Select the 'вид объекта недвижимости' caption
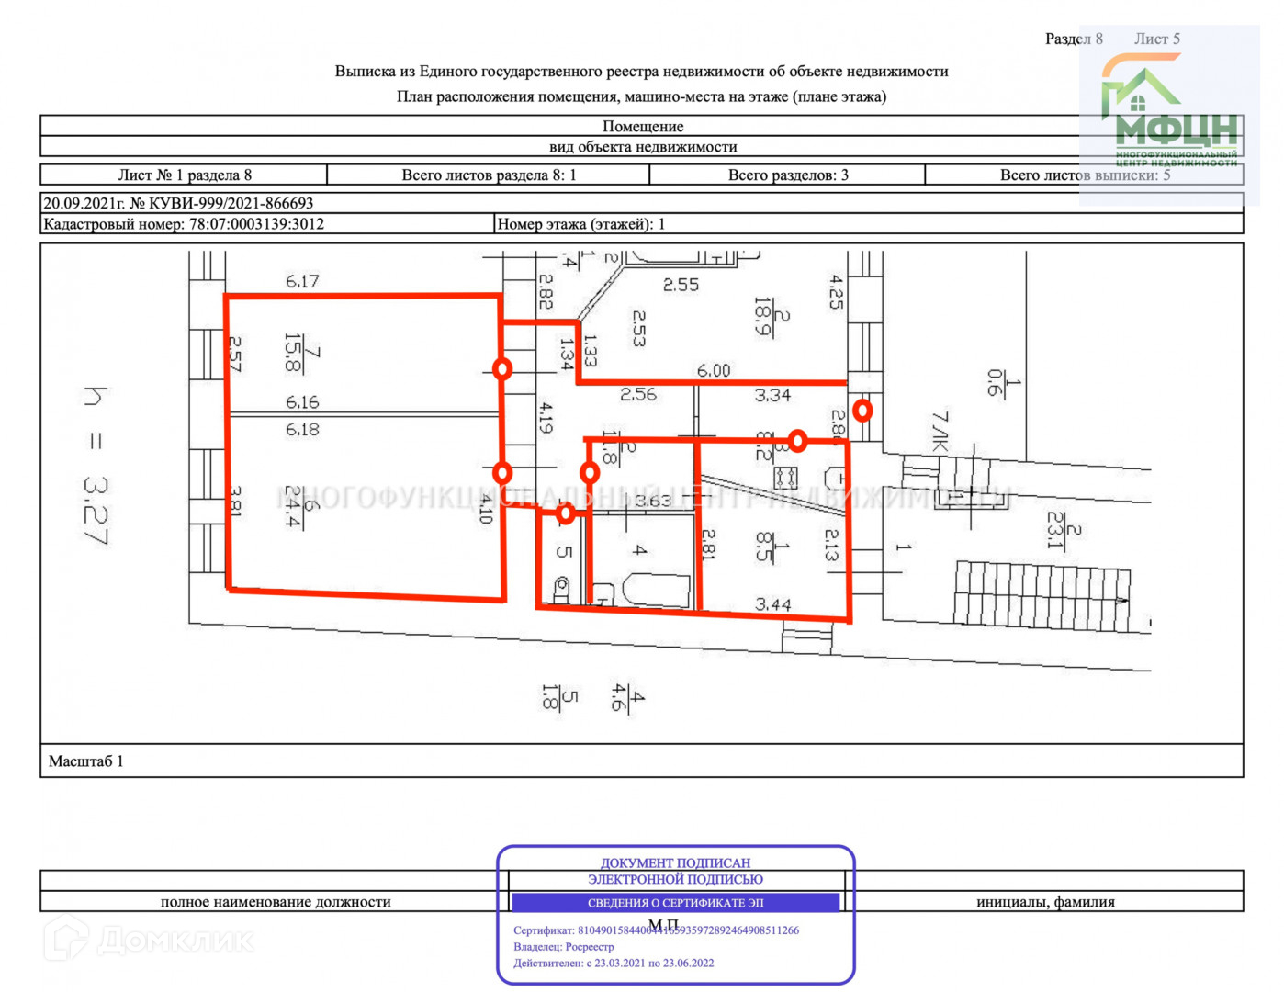 pyautogui.click(x=643, y=146)
